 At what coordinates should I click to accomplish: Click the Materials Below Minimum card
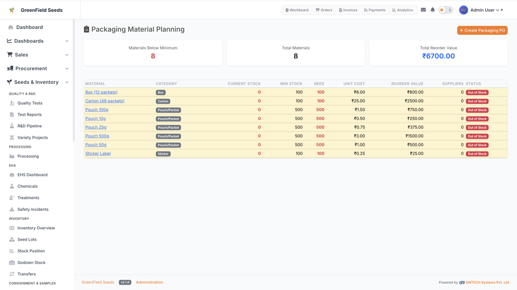click(x=153, y=53)
